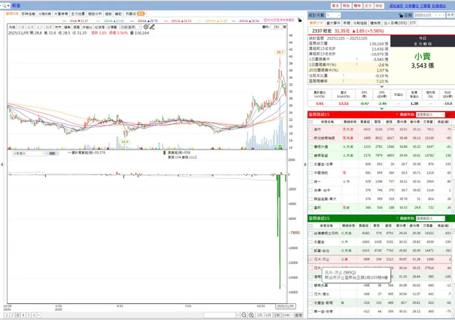Click the zoom out magnifier icon
Image resolution: width=455 pixels, height=320 pixels.
[244, 315]
